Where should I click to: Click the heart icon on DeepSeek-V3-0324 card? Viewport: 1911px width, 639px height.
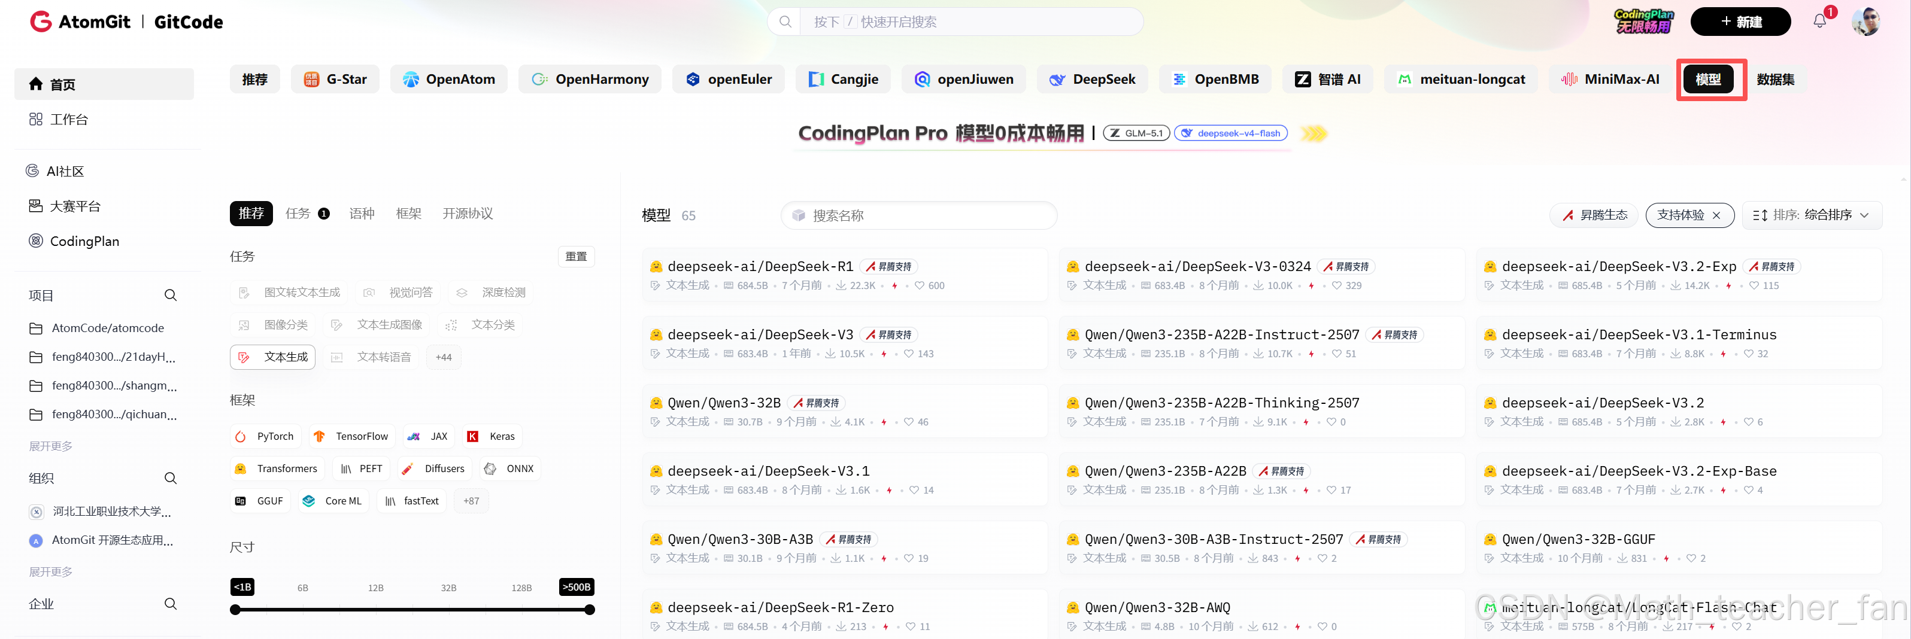[1336, 285]
